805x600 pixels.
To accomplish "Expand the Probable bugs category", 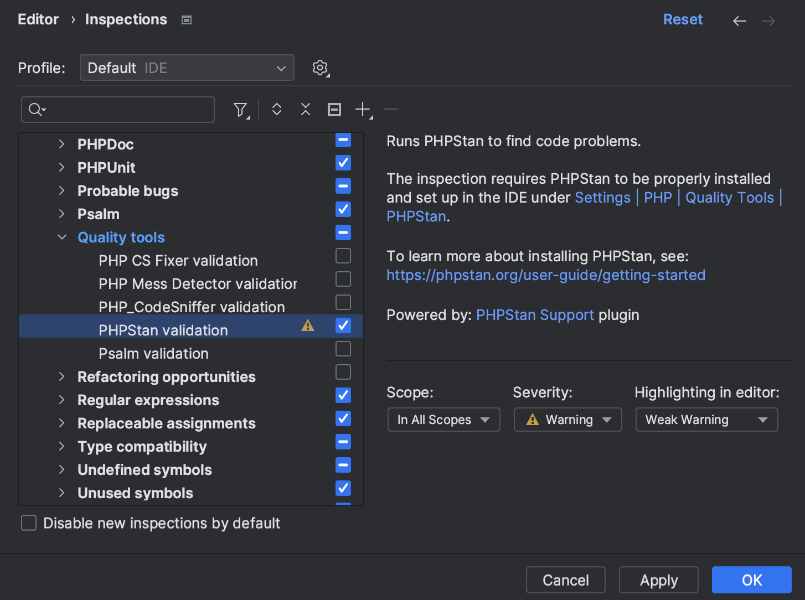I will tap(61, 190).
